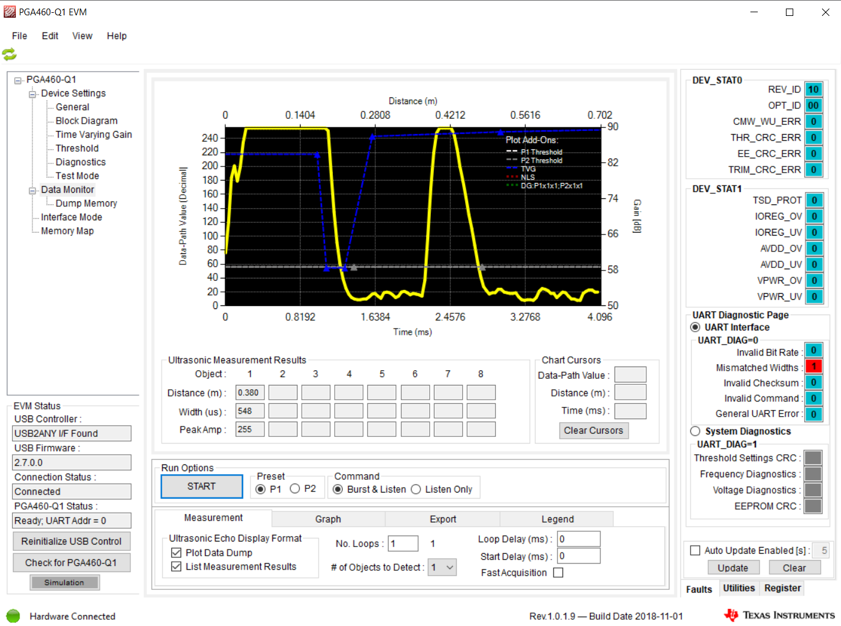Viewport: 841px width, 626px height.
Task: Click Check for PGA460-Q1 button
Action: [72, 563]
